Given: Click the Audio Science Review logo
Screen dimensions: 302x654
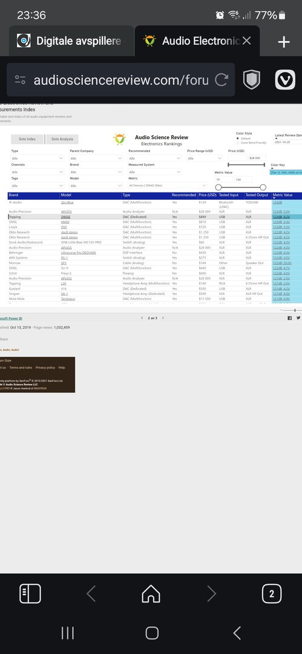Looking at the screenshot, I should point(119,139).
